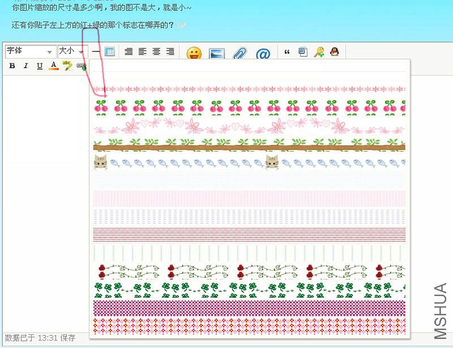
Task: Open the 大小 font size dropdown
Action: 71,51
